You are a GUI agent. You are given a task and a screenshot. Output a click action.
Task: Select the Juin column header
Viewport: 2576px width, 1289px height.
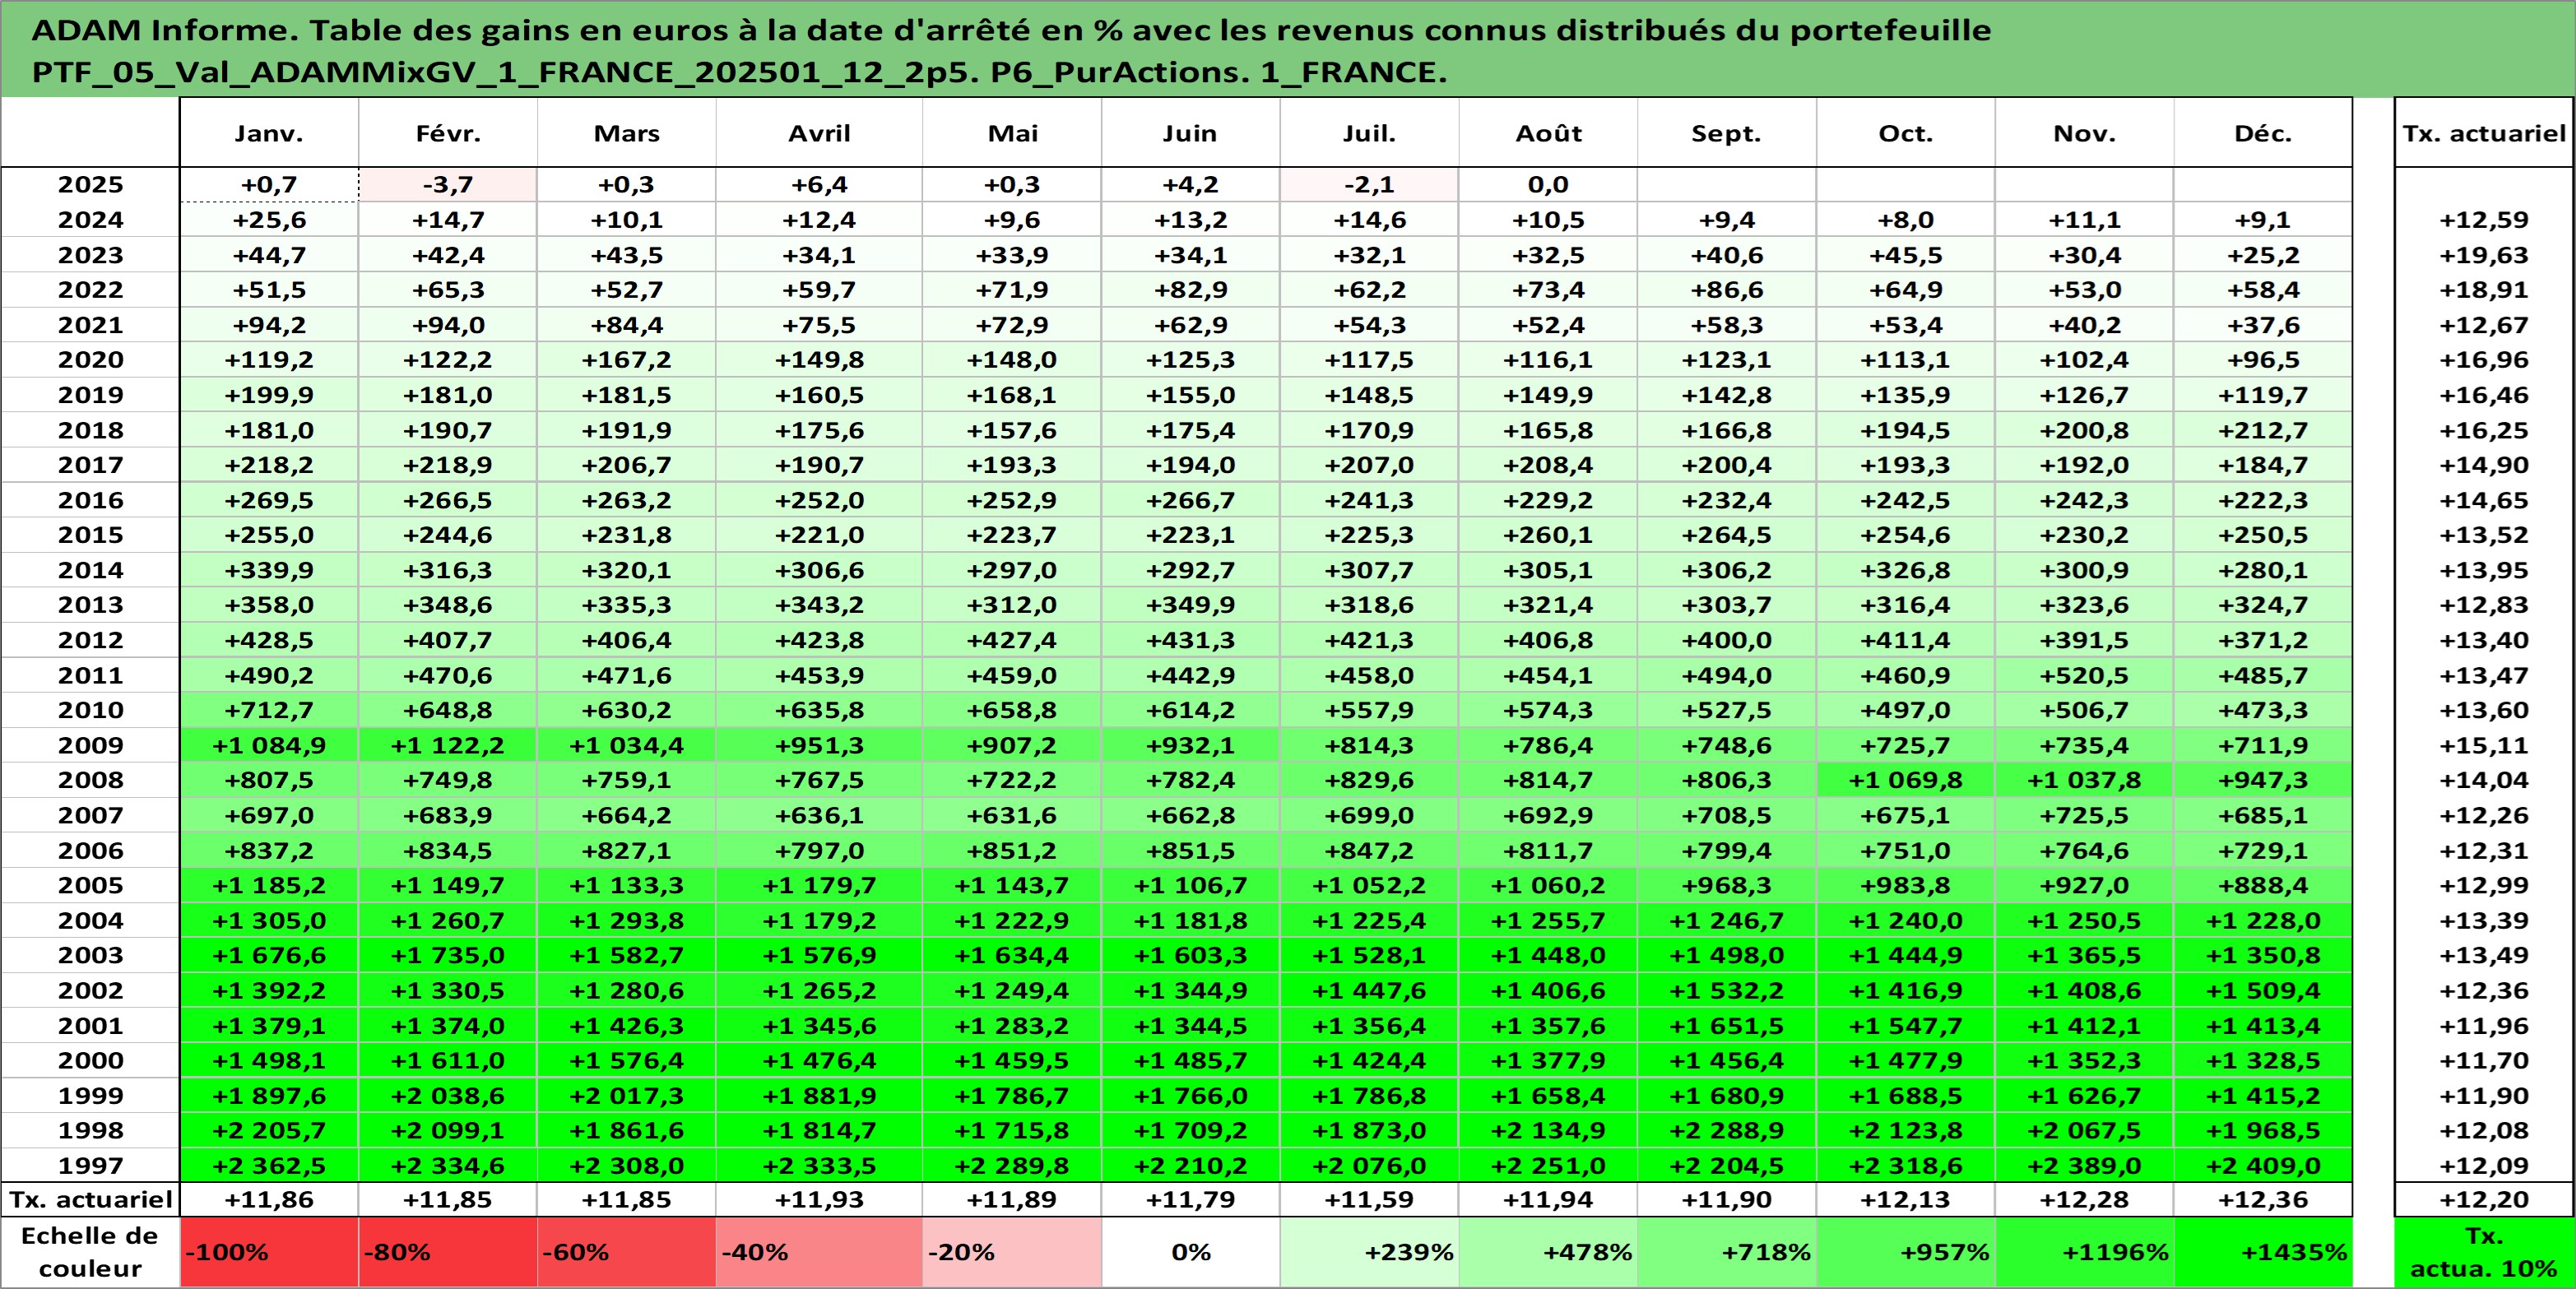tap(1190, 133)
